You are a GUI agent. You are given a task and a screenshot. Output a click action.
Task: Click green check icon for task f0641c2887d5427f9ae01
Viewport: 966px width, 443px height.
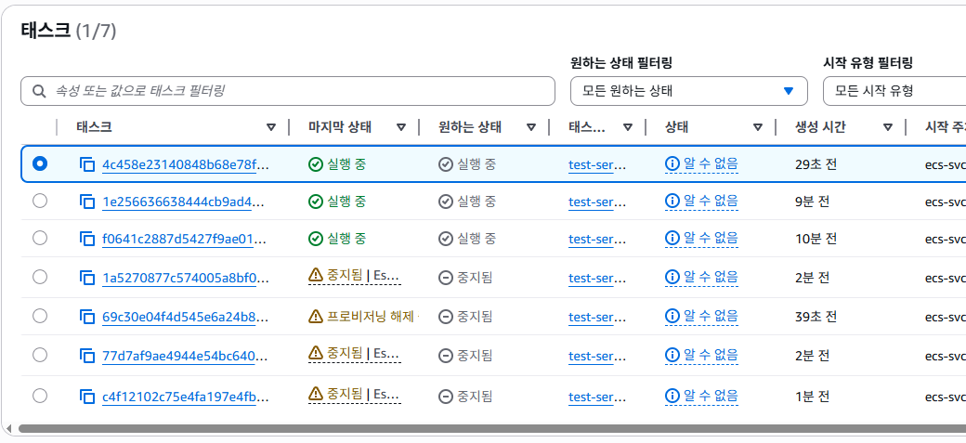316,239
